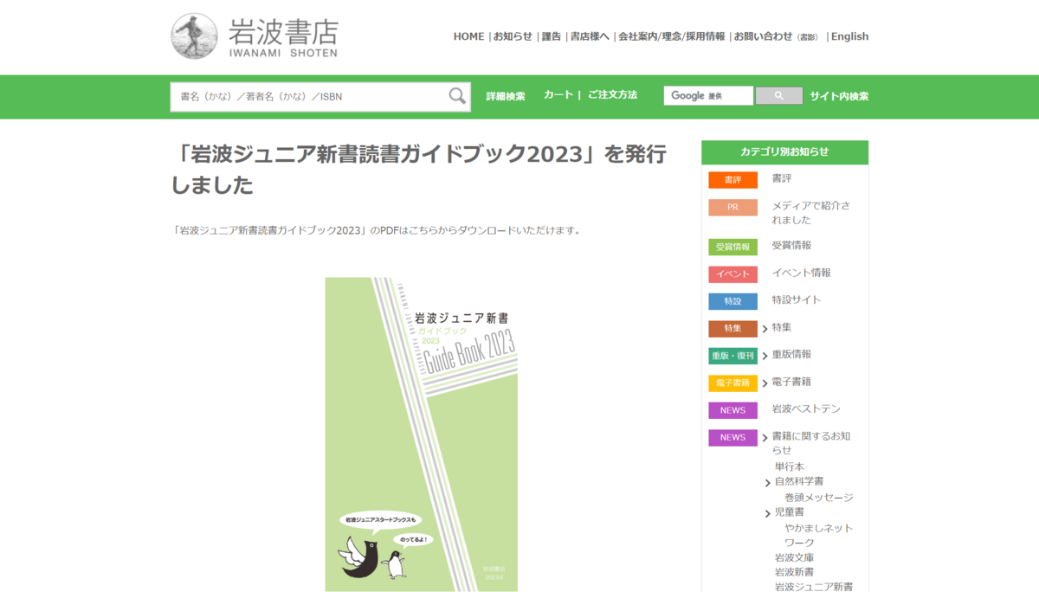Select 岩波文庫 subcategory
Viewport: 1039px width, 592px height.
(795, 557)
